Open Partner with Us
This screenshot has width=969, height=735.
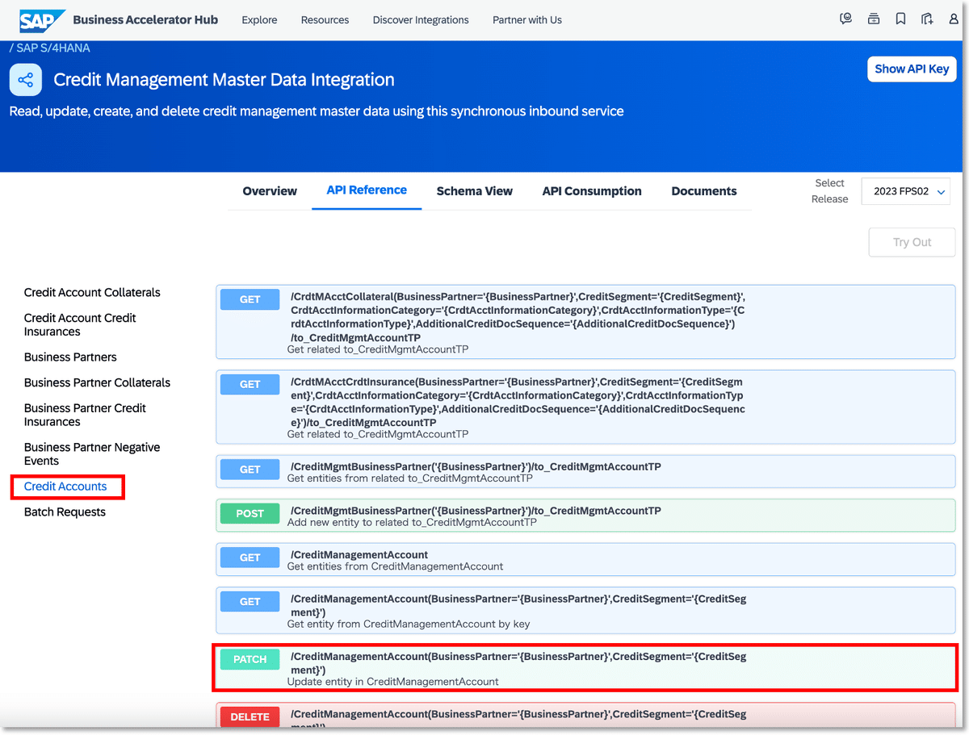pyautogui.click(x=527, y=19)
